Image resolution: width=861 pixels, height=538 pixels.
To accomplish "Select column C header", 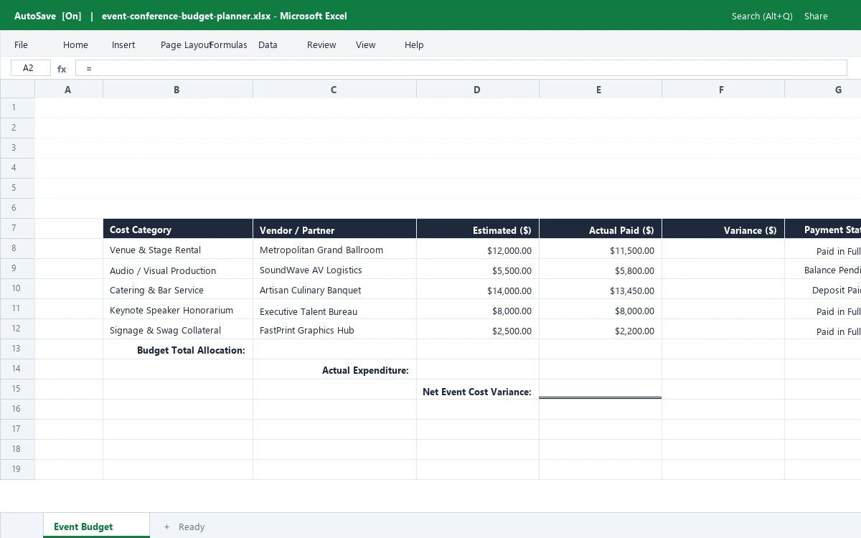I will click(x=334, y=90).
